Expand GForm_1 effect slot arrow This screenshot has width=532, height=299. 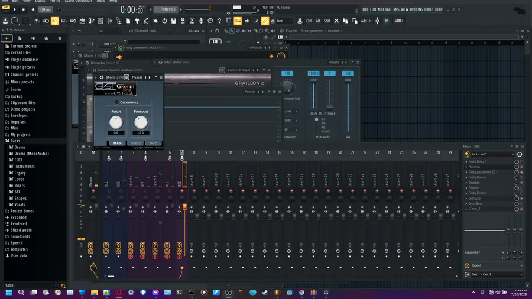[x=466, y=209]
